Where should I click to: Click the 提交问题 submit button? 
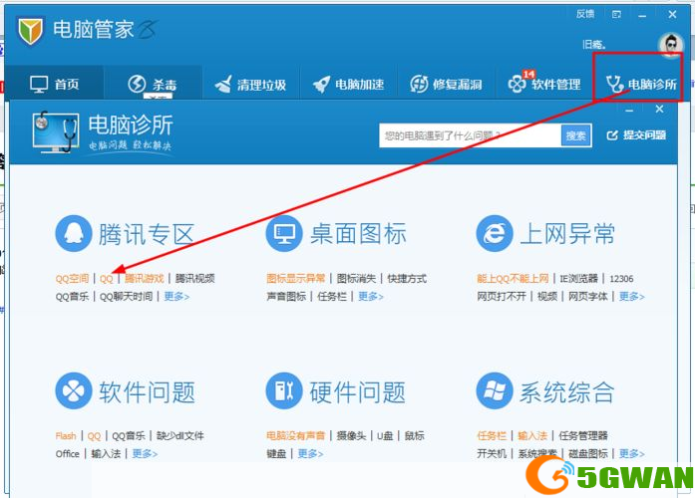(x=636, y=135)
